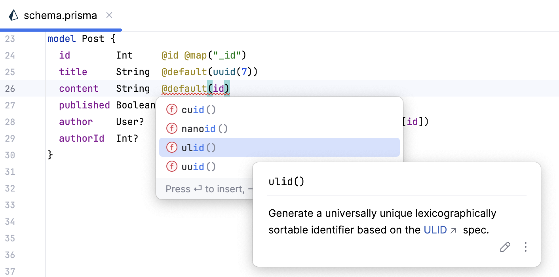
Task: Click the pencil edit icon in documentation popup
Action: pos(505,247)
